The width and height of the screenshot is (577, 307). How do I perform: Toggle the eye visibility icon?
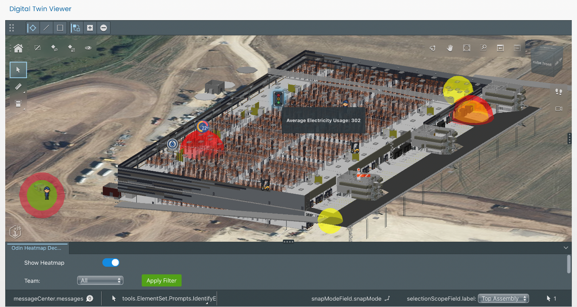coord(88,48)
